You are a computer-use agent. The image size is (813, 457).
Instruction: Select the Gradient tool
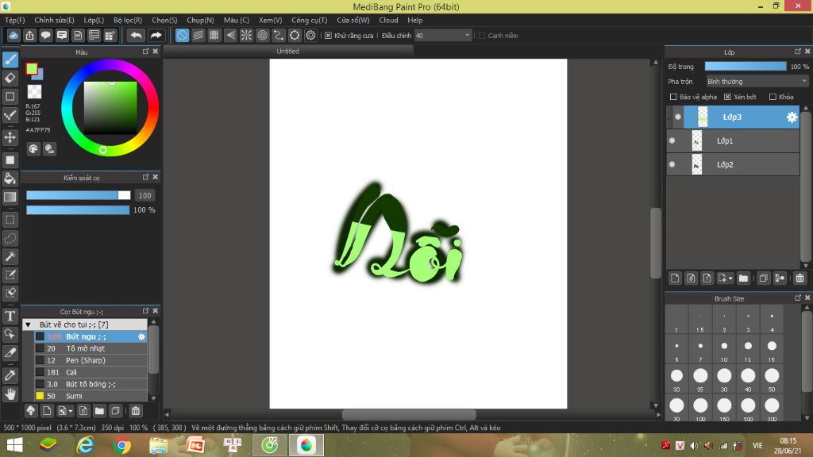coord(10,197)
